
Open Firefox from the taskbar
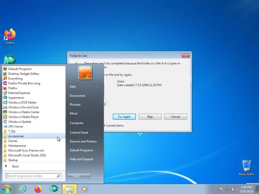(38, 189)
